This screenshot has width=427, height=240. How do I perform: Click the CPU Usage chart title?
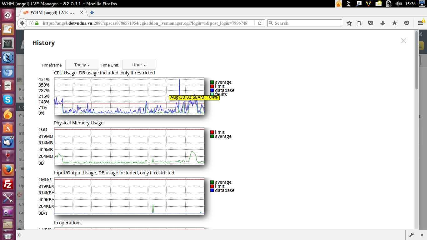point(104,73)
